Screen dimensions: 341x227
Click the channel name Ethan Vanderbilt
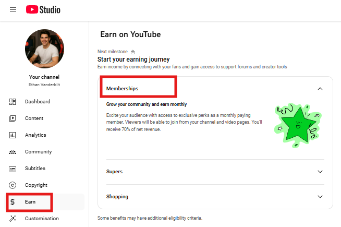tap(44, 85)
